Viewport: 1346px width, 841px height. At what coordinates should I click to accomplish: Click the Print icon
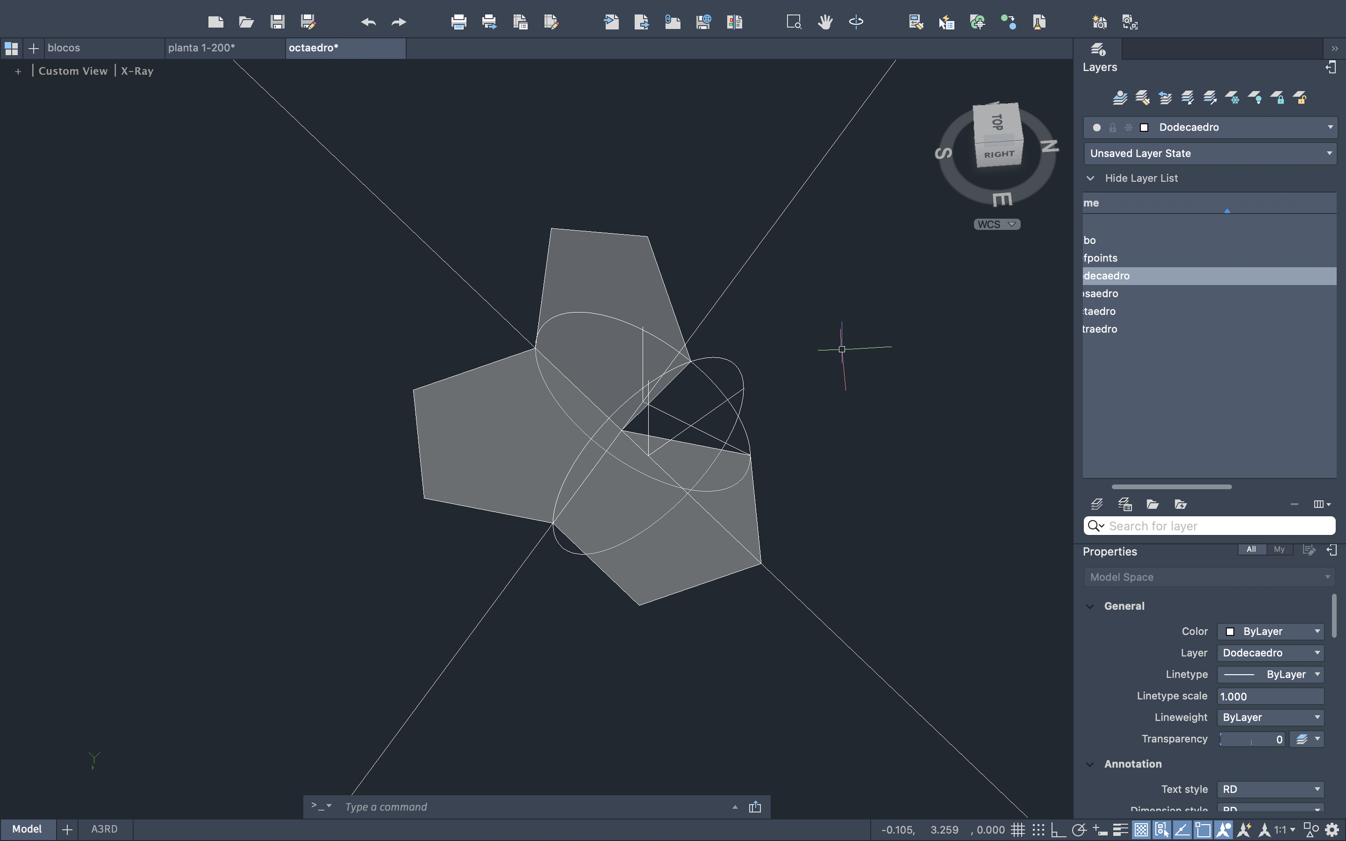pos(458,22)
